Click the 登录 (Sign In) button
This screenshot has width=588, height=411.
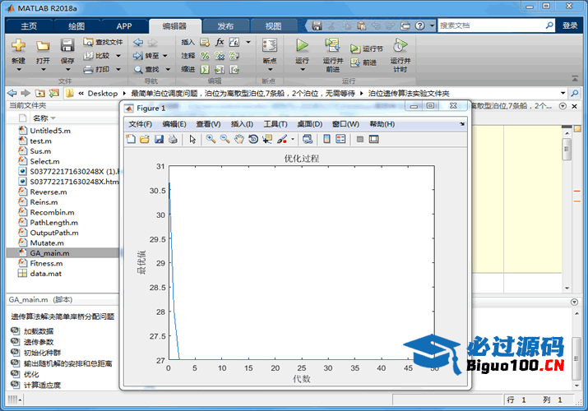570,25
